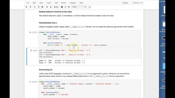Open the File menu
175x98 pixels.
pos(28,3)
